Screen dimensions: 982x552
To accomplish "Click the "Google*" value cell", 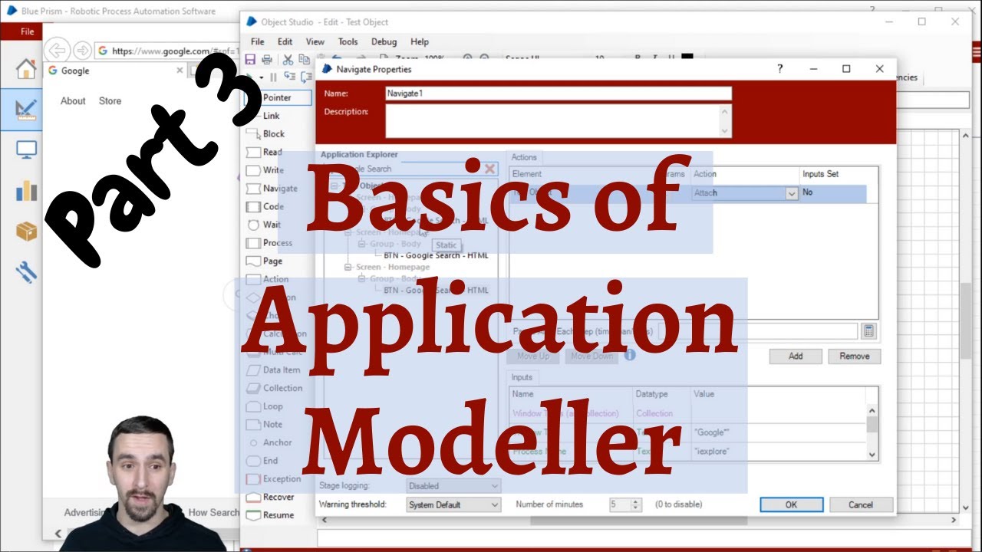I will point(778,432).
